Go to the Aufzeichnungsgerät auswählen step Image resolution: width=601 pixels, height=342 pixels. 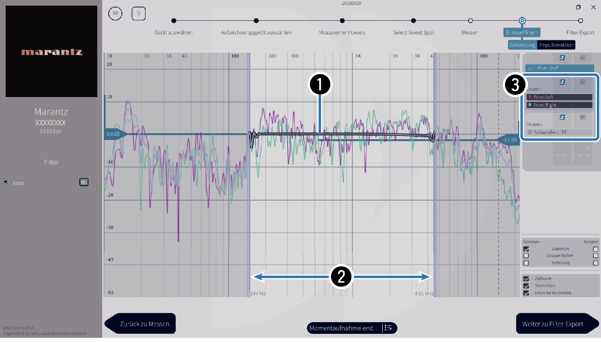click(x=256, y=33)
